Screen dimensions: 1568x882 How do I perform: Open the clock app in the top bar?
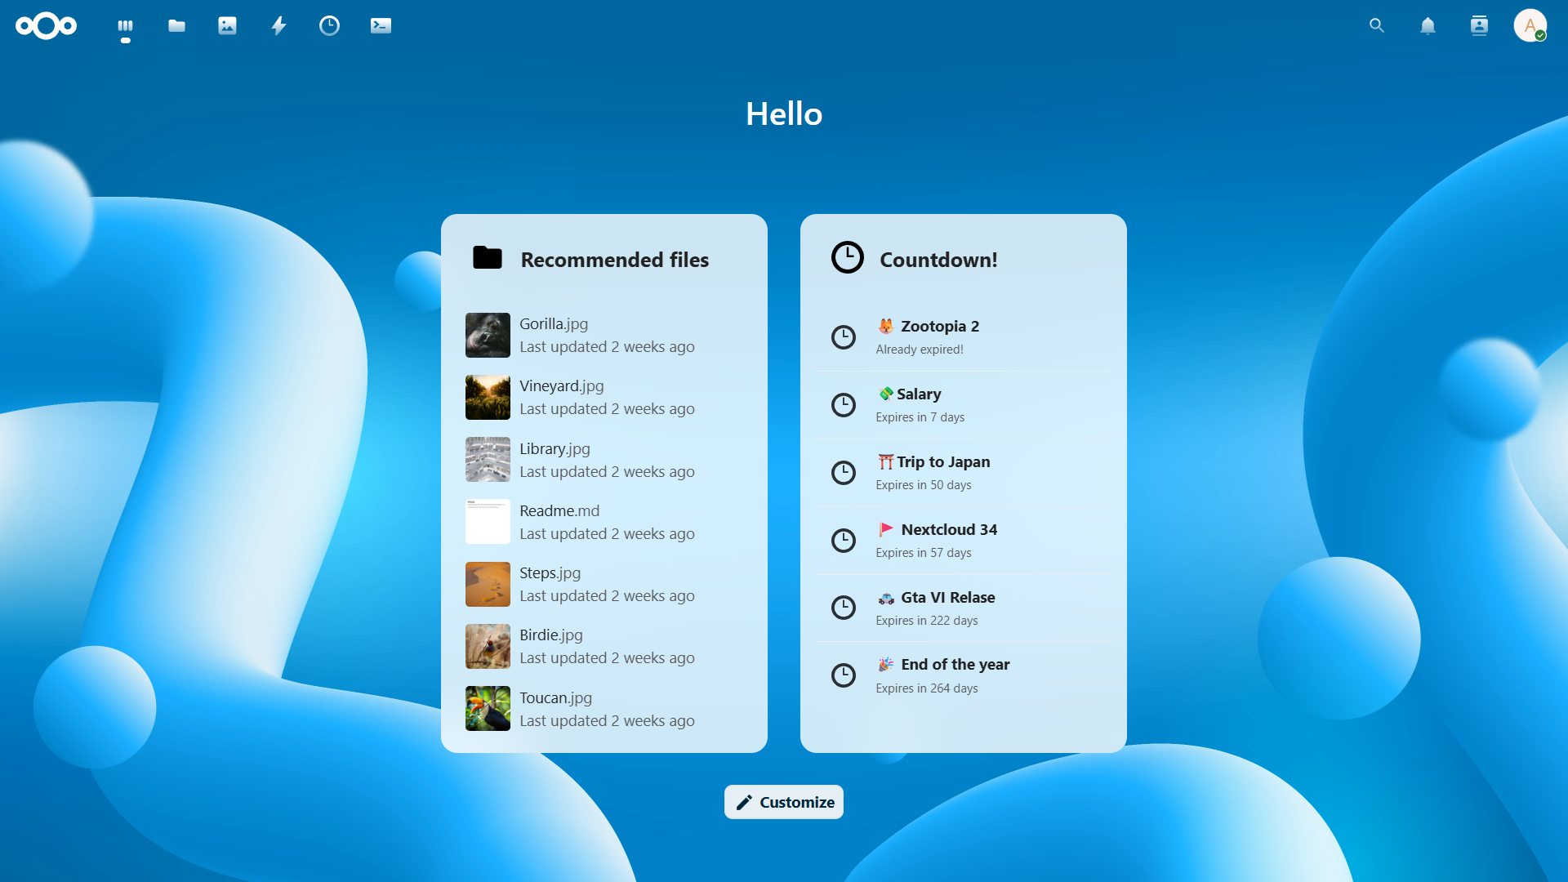tap(329, 25)
